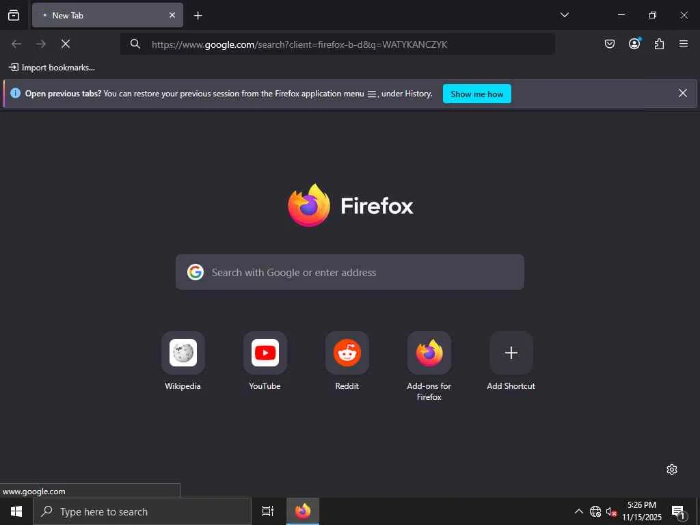The width and height of the screenshot is (700, 525).
Task: Save page to Pocket icon
Action: pyautogui.click(x=609, y=44)
